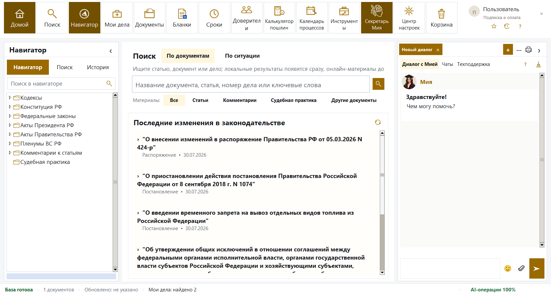Screen dimensions: 551x295
Task: Click the Поиск в навигаторе input field
Action: 61,84
